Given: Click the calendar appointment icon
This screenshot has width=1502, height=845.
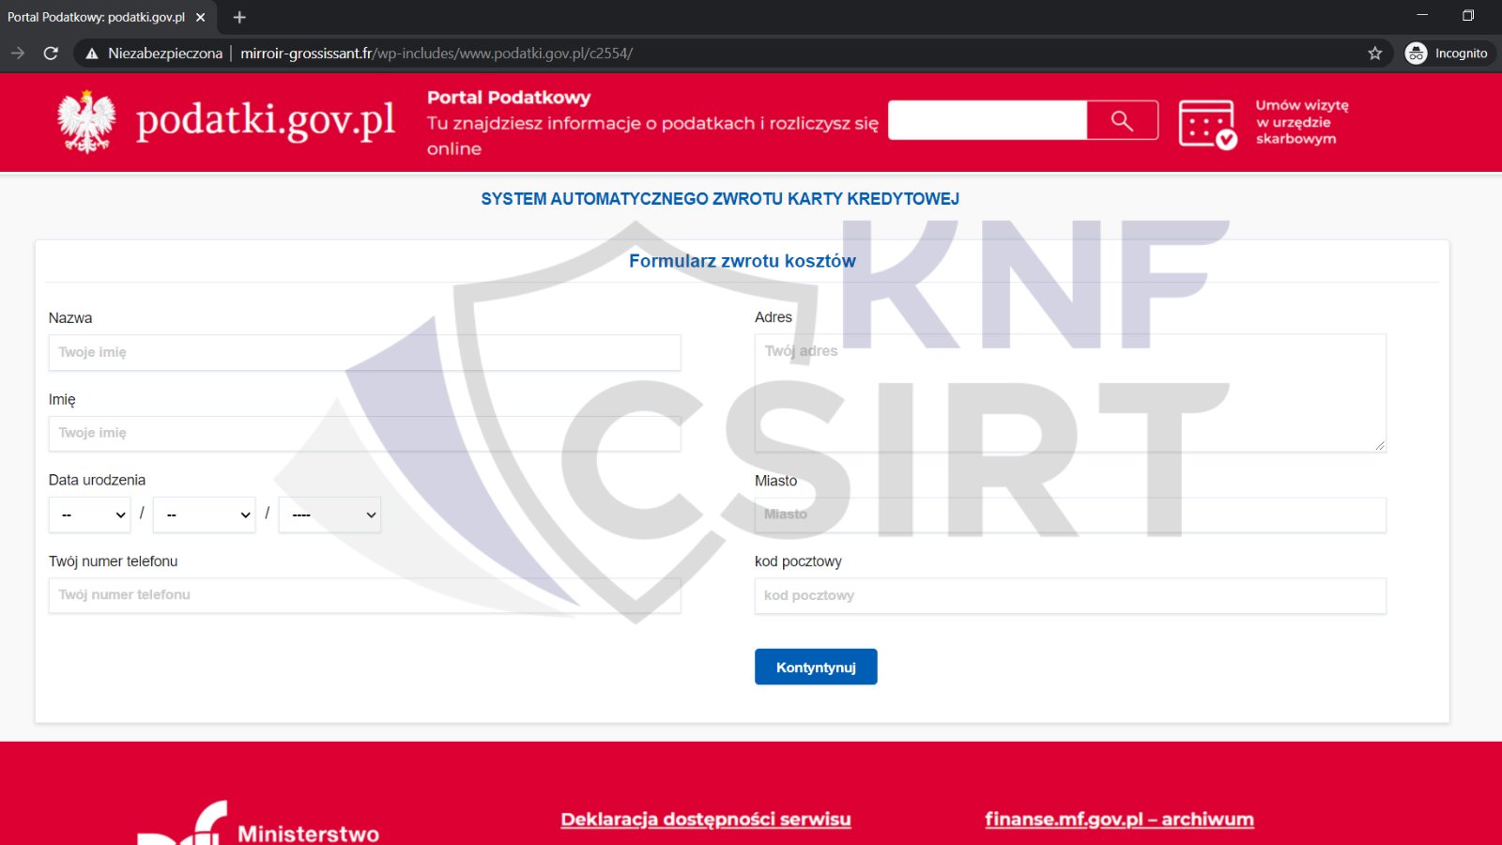Looking at the screenshot, I should 1206,124.
